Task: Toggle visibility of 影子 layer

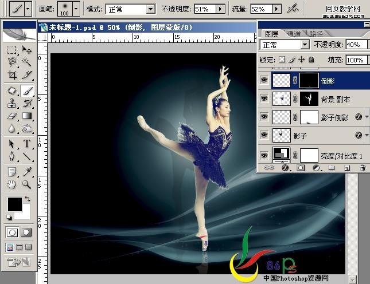Action: click(264, 135)
